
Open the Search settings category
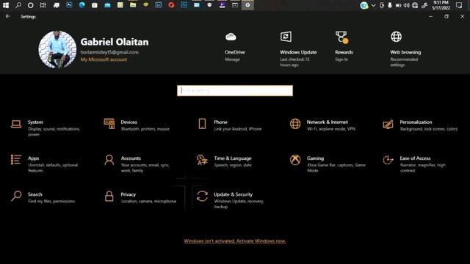(x=43, y=197)
